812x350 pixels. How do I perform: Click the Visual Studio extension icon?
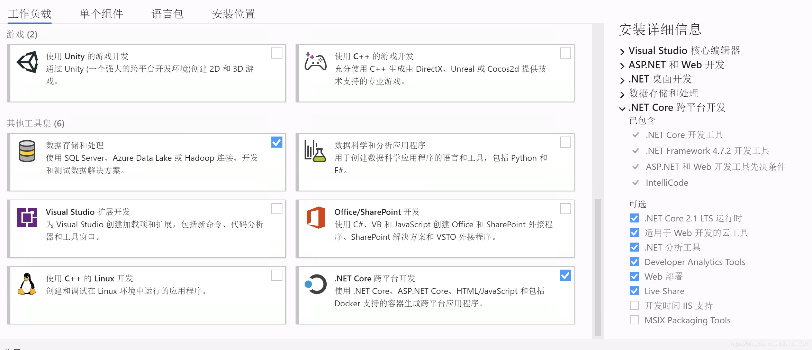27,218
